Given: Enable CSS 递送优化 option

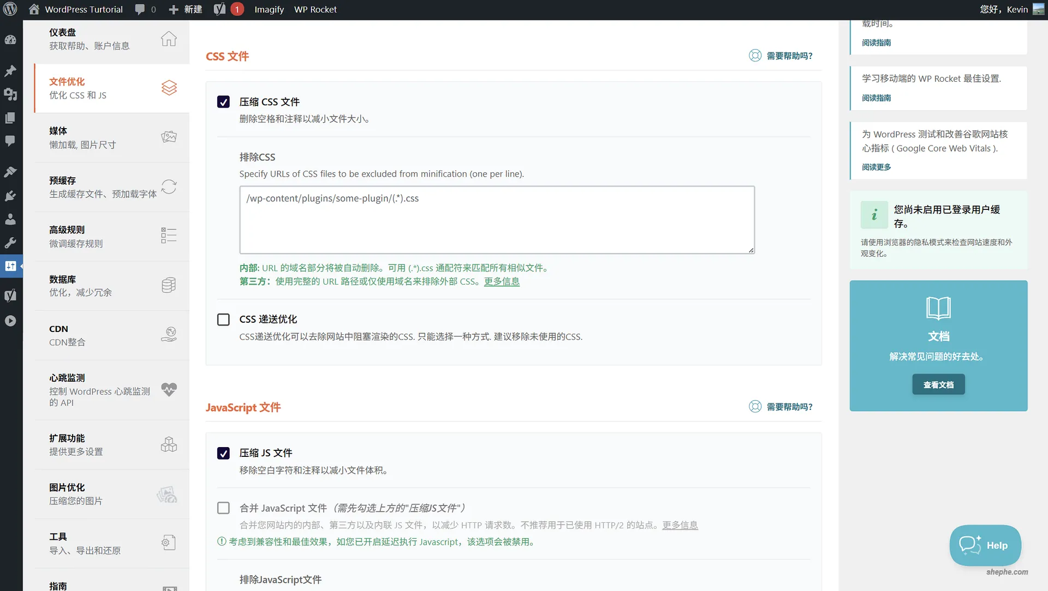Looking at the screenshot, I should 223,319.
